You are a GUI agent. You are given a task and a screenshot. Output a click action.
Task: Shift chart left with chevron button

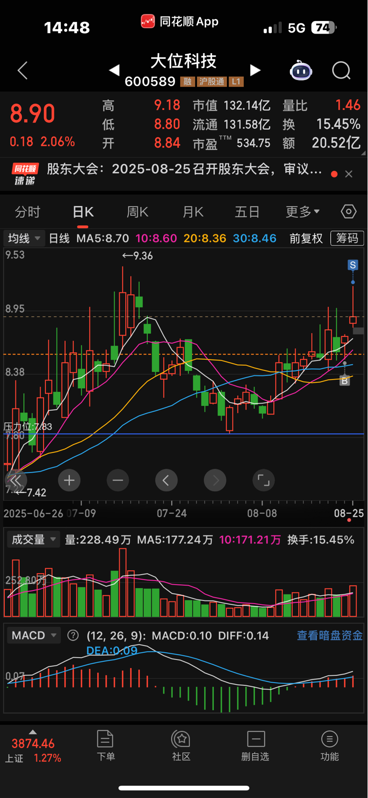[x=166, y=480]
